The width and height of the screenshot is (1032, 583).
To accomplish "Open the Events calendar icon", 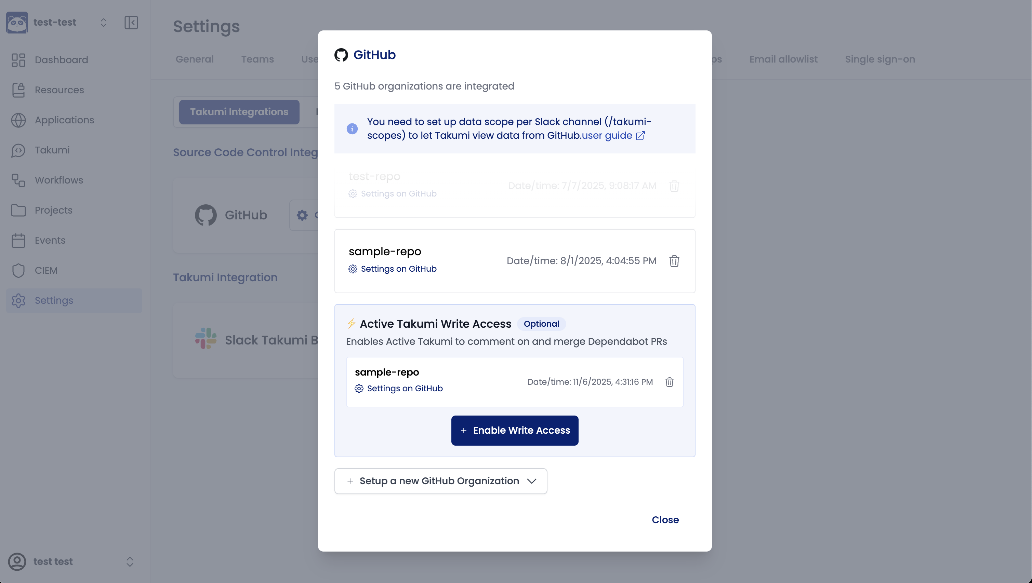I will (18, 241).
